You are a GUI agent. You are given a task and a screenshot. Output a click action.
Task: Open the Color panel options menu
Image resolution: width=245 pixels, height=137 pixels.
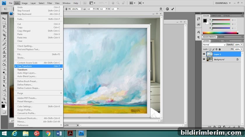click(242, 16)
